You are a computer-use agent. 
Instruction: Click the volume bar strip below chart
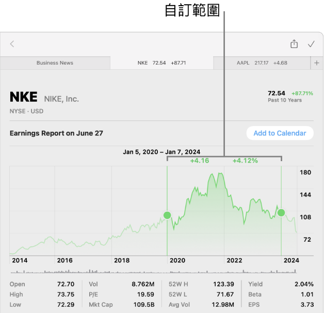click(154, 271)
